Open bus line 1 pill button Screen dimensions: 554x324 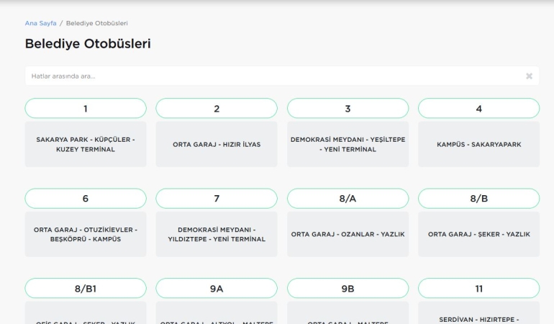tap(85, 109)
